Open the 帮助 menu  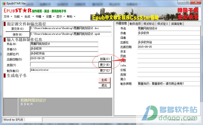click(71, 17)
